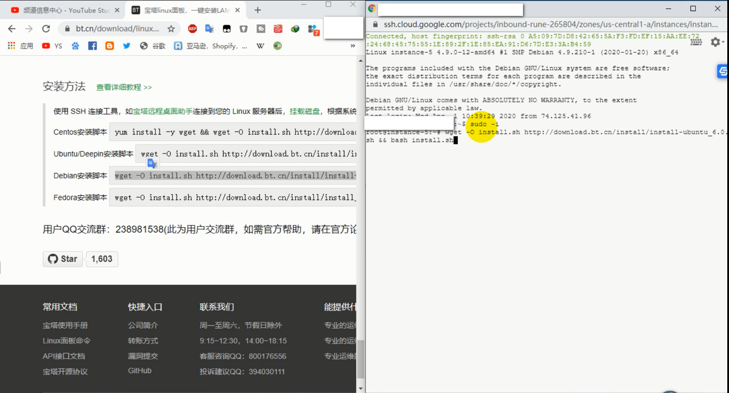The width and height of the screenshot is (729, 393).
Task: Open the SSH window settings gear menu
Action: tap(717, 42)
